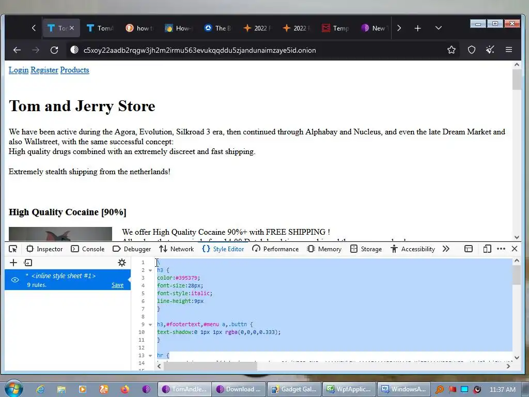The width and height of the screenshot is (529, 397).
Task: Open the Memory tab
Action: pos(324,249)
